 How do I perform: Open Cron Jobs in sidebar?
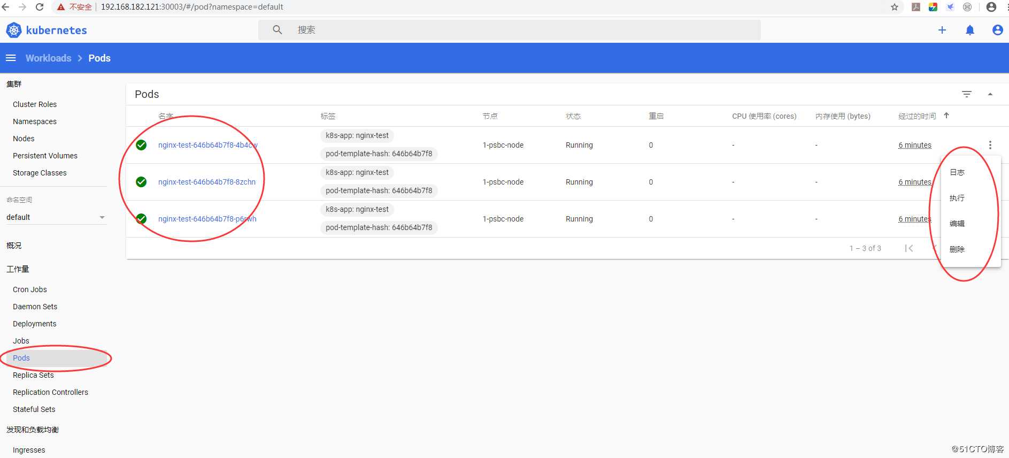pyautogui.click(x=30, y=289)
